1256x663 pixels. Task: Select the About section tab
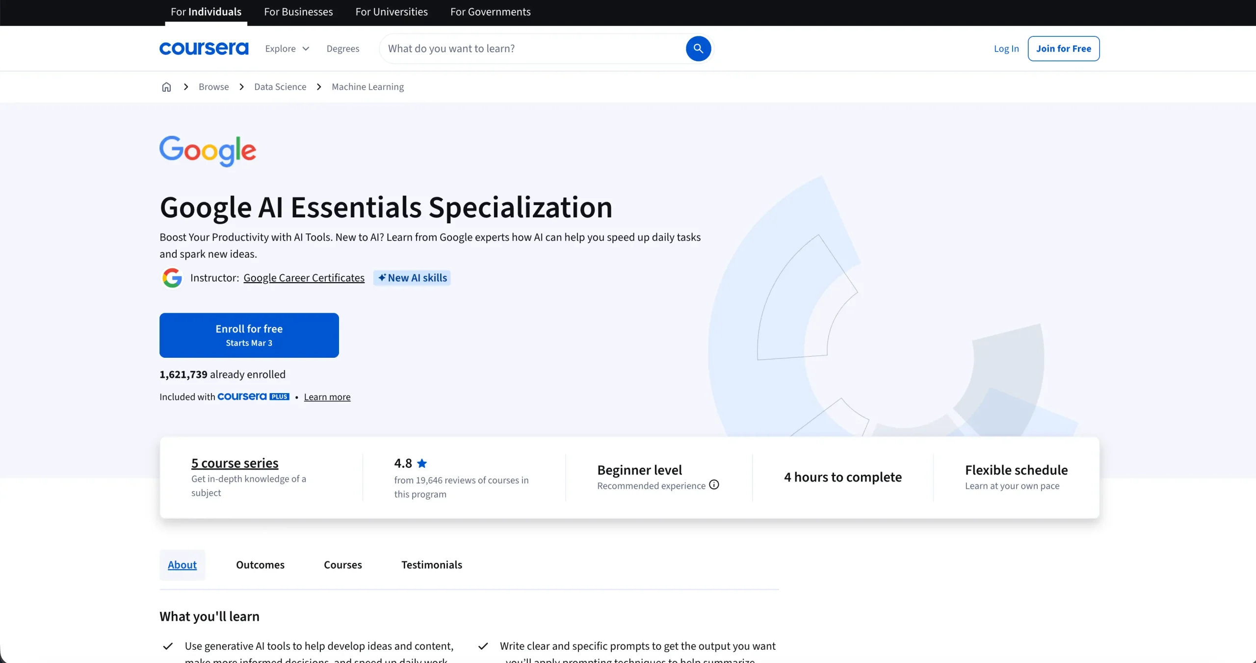[x=182, y=565]
